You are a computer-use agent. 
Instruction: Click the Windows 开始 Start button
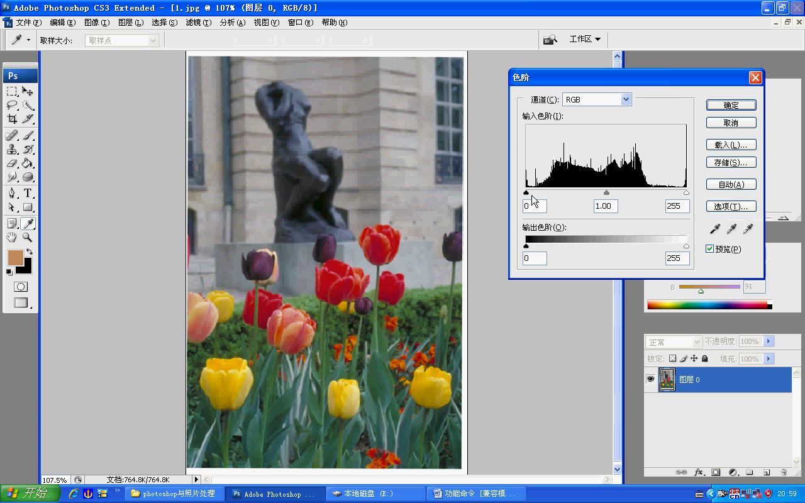tap(30, 494)
